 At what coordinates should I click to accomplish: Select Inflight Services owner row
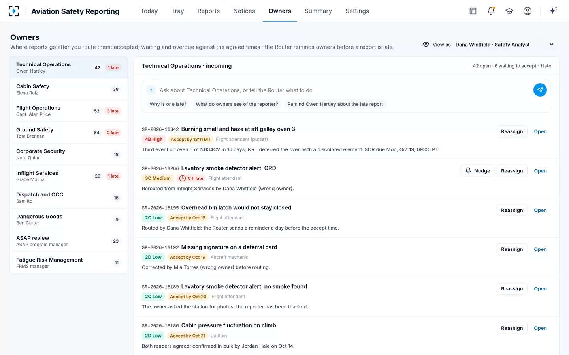click(69, 176)
